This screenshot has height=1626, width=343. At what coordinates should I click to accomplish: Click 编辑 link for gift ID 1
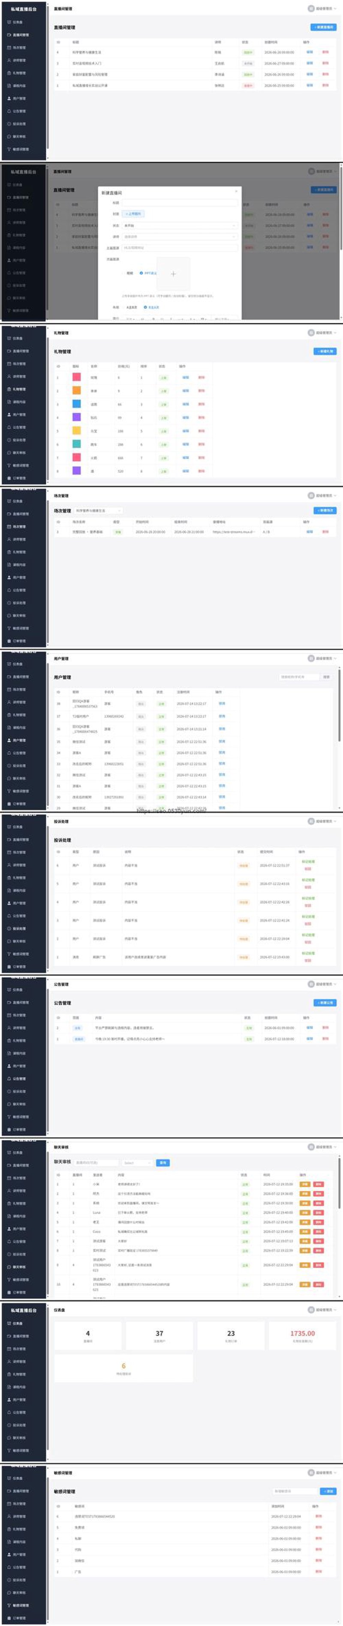(185, 377)
